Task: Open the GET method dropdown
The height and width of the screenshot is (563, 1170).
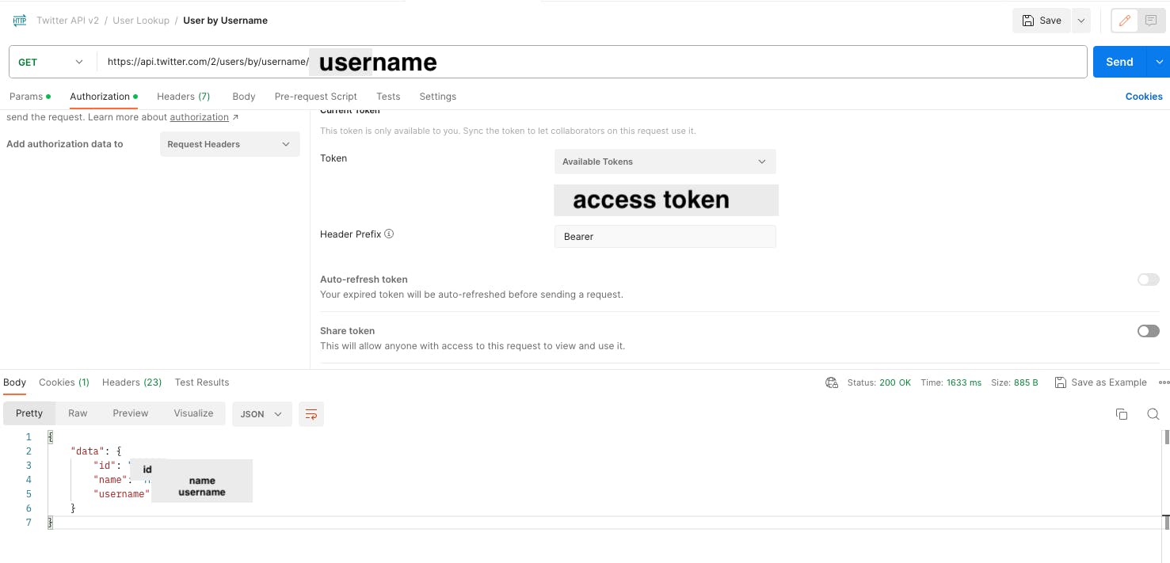Action: [x=51, y=62]
